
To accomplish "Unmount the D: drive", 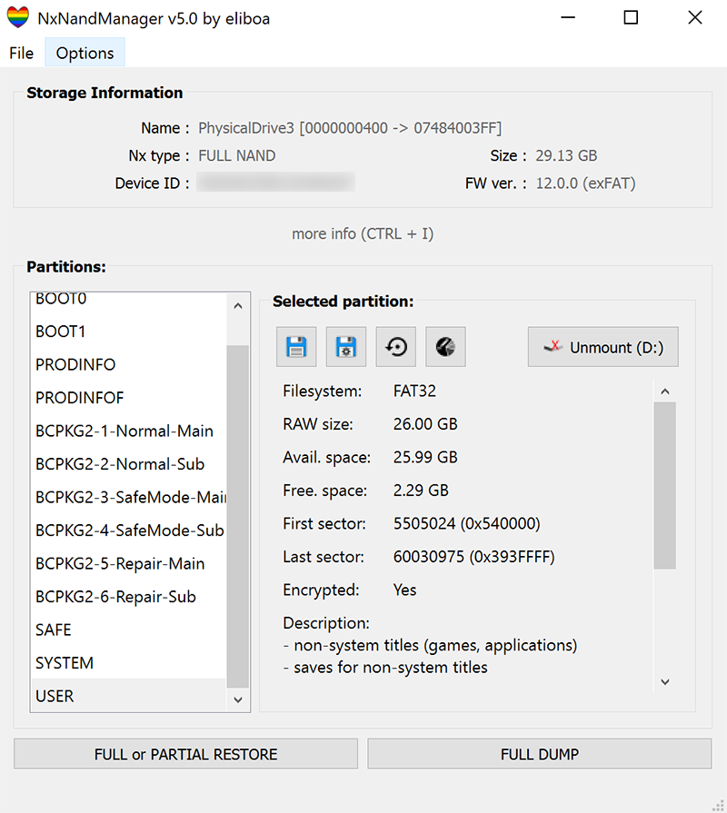I will 603,347.
